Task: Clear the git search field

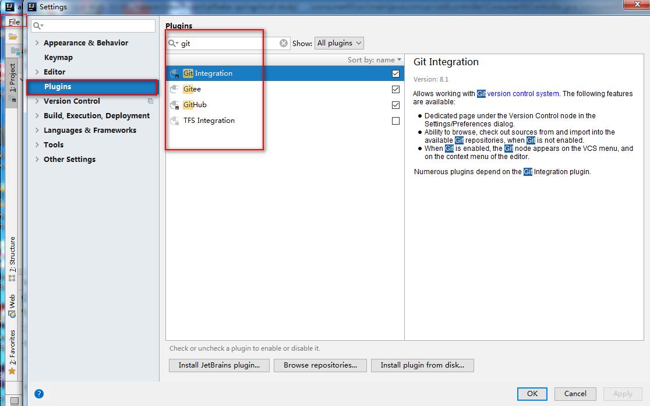Action: (284, 43)
